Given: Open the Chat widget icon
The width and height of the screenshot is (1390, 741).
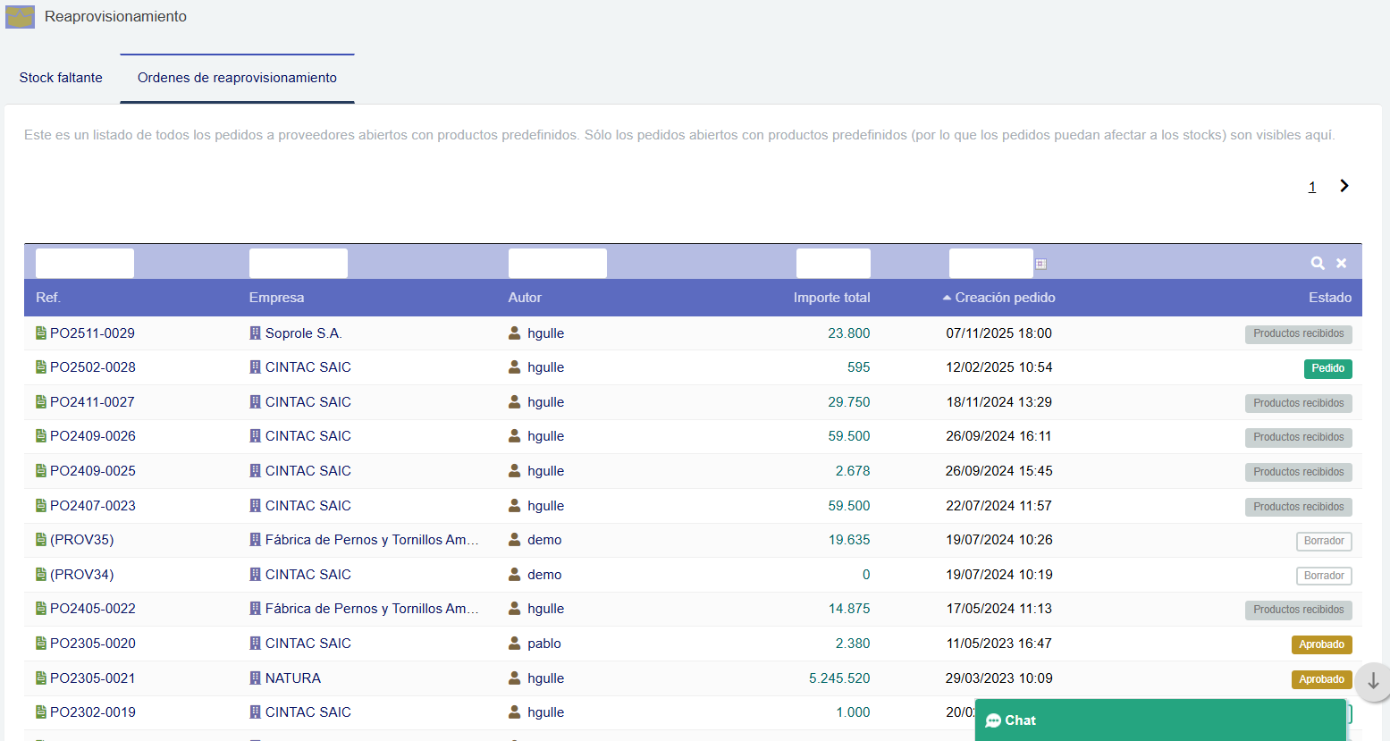Looking at the screenshot, I should coord(993,720).
